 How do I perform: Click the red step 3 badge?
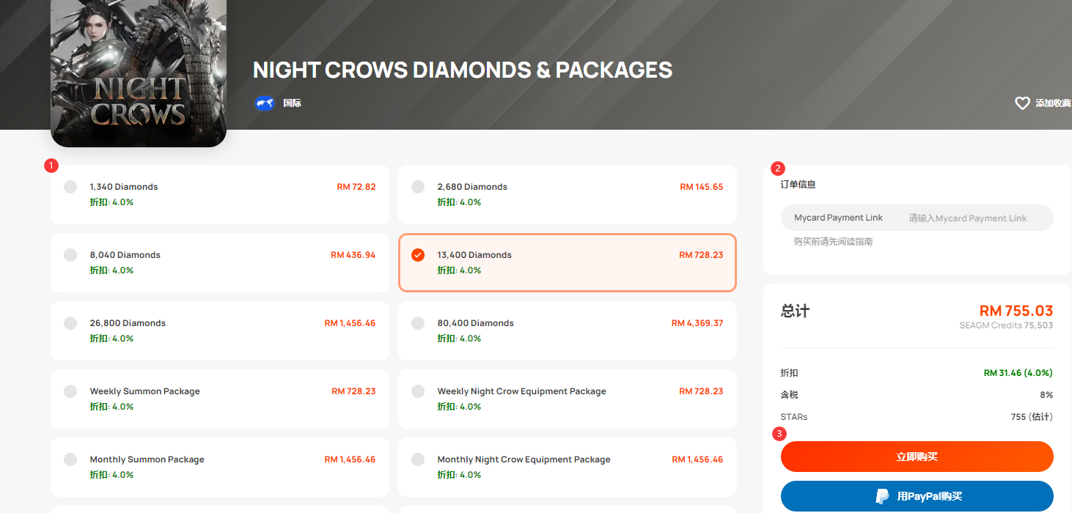pos(779,434)
